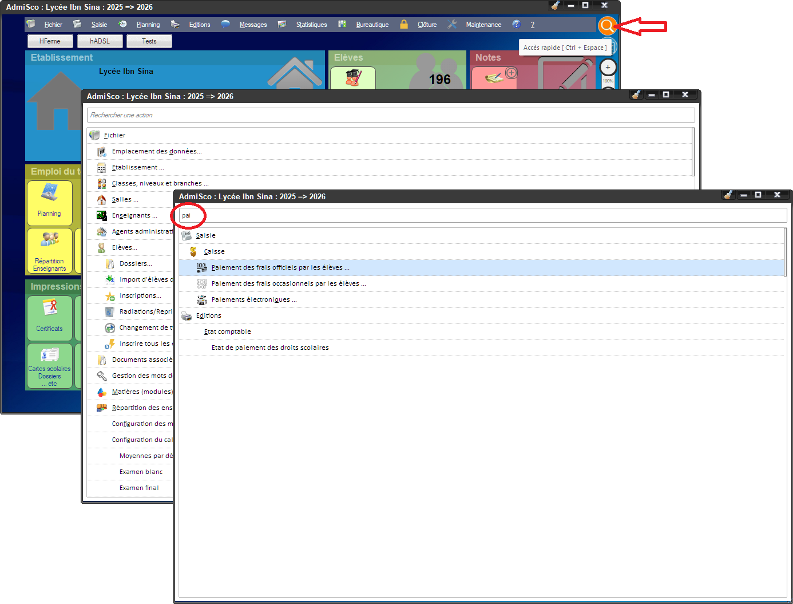Click the Cartes scolaires Dossiers tile
Screen dimensions: 793x604
pyautogui.click(x=50, y=365)
